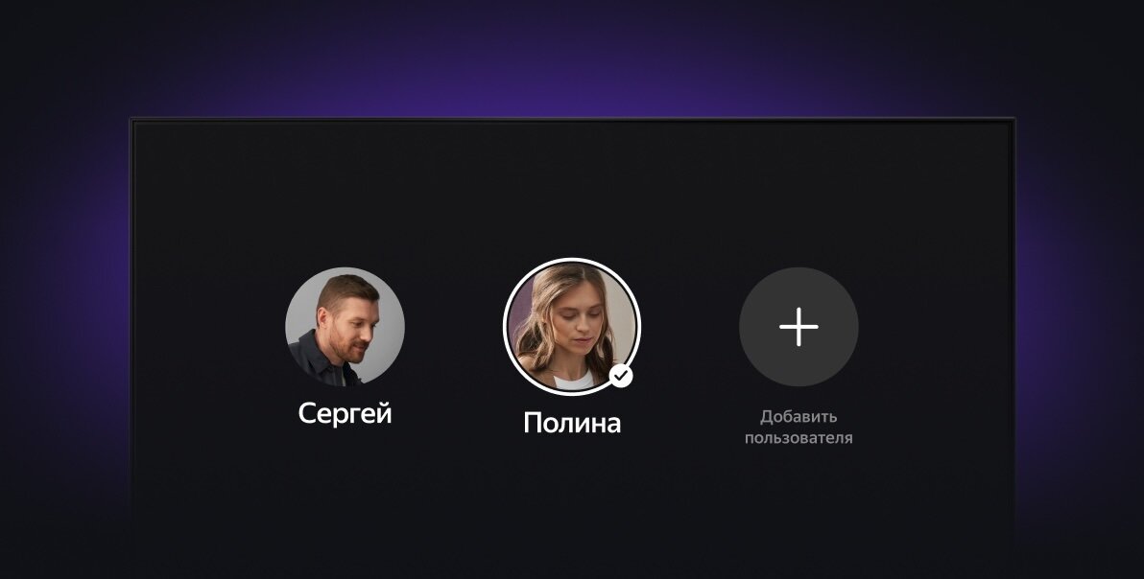Click the white plus icon

click(x=798, y=326)
